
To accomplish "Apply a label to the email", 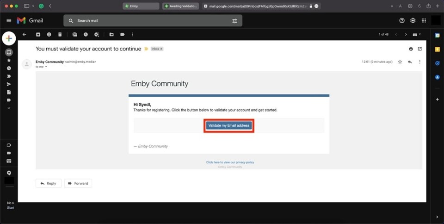I will [122, 34].
